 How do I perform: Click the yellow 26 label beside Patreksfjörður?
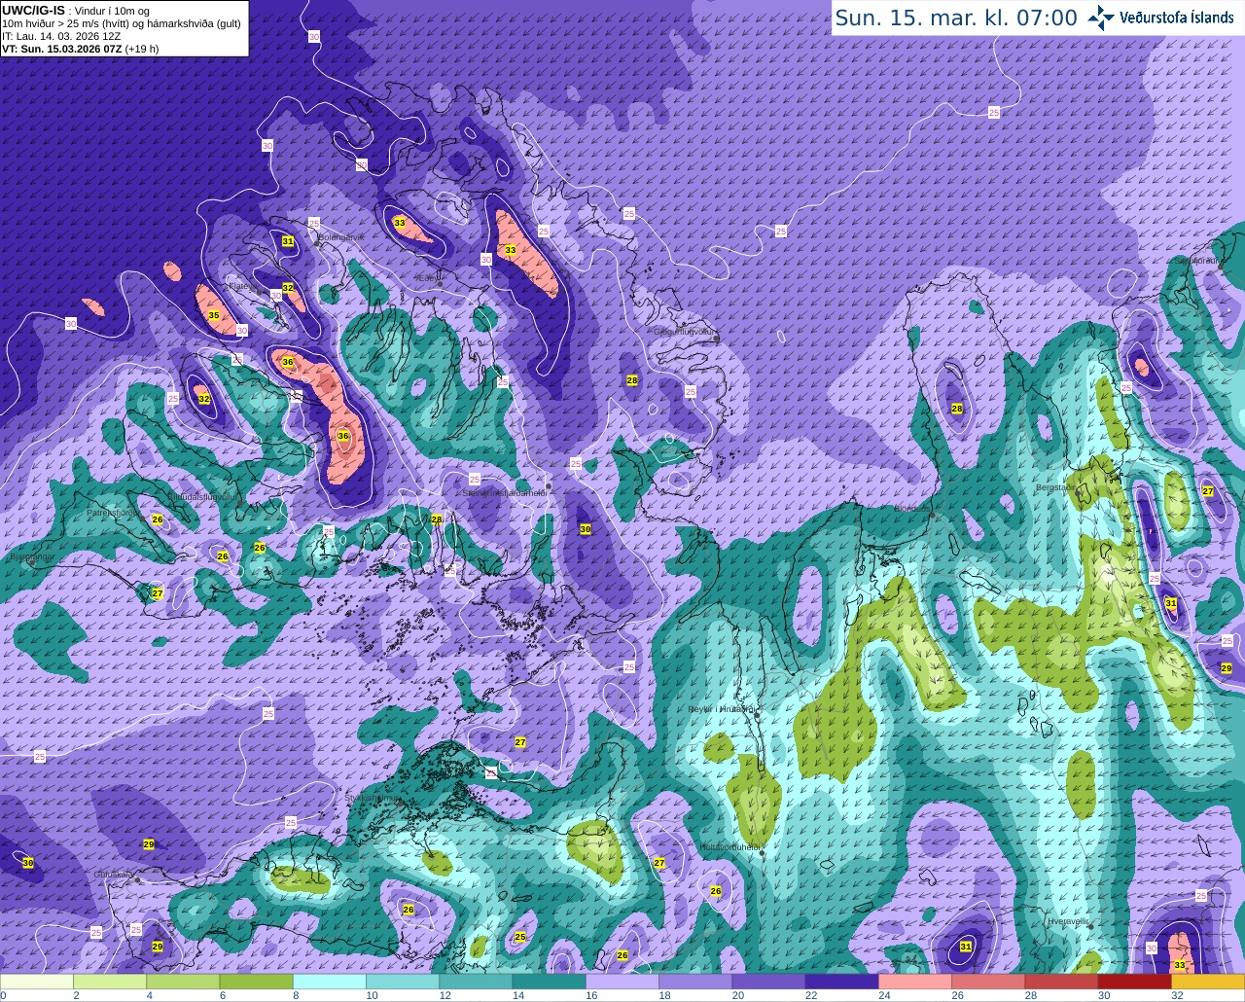pos(158,519)
